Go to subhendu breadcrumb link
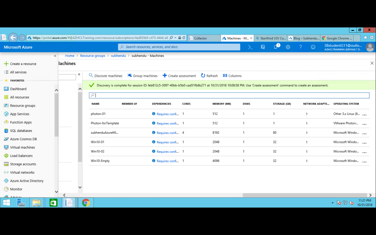 point(118,56)
